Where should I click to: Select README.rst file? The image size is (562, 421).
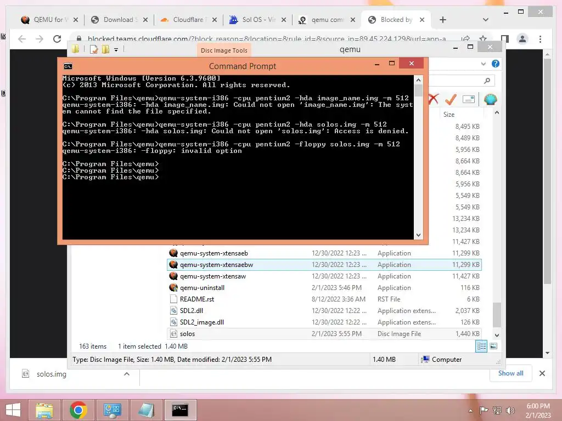tap(324, 299)
